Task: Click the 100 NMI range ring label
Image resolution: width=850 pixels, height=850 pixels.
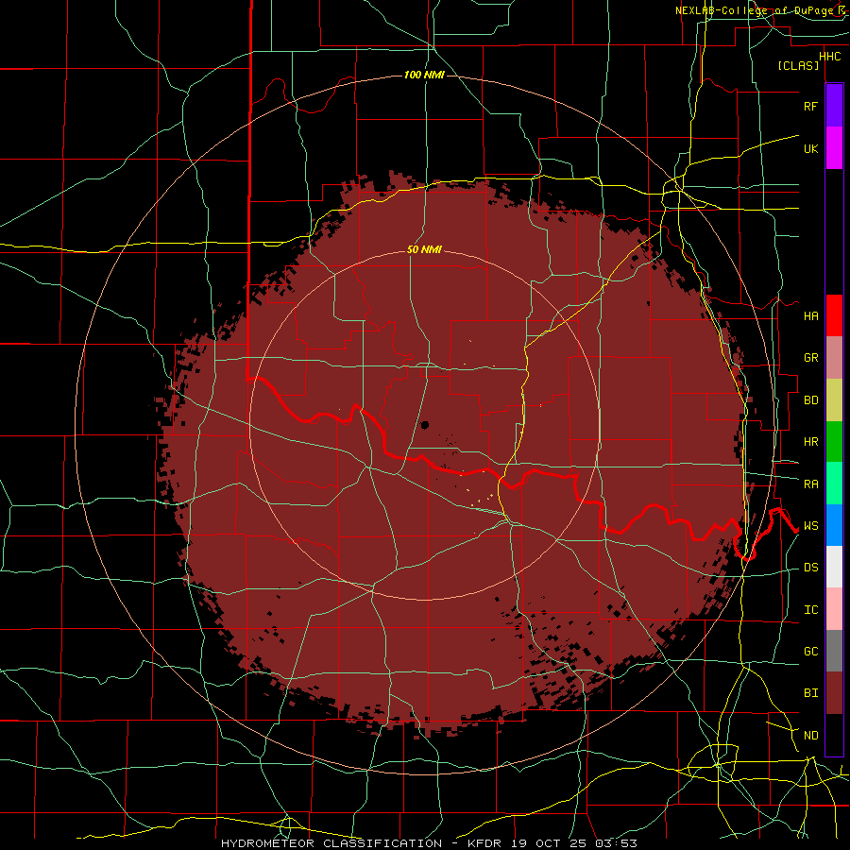Action: coord(424,75)
